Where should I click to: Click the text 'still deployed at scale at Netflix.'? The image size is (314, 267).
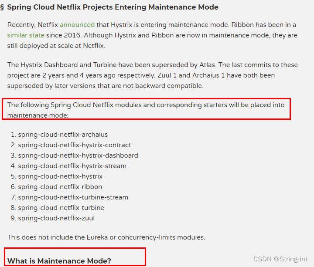click(x=56, y=46)
